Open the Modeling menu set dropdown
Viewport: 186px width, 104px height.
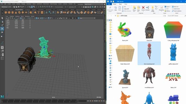pyautogui.click(x=6, y=7)
